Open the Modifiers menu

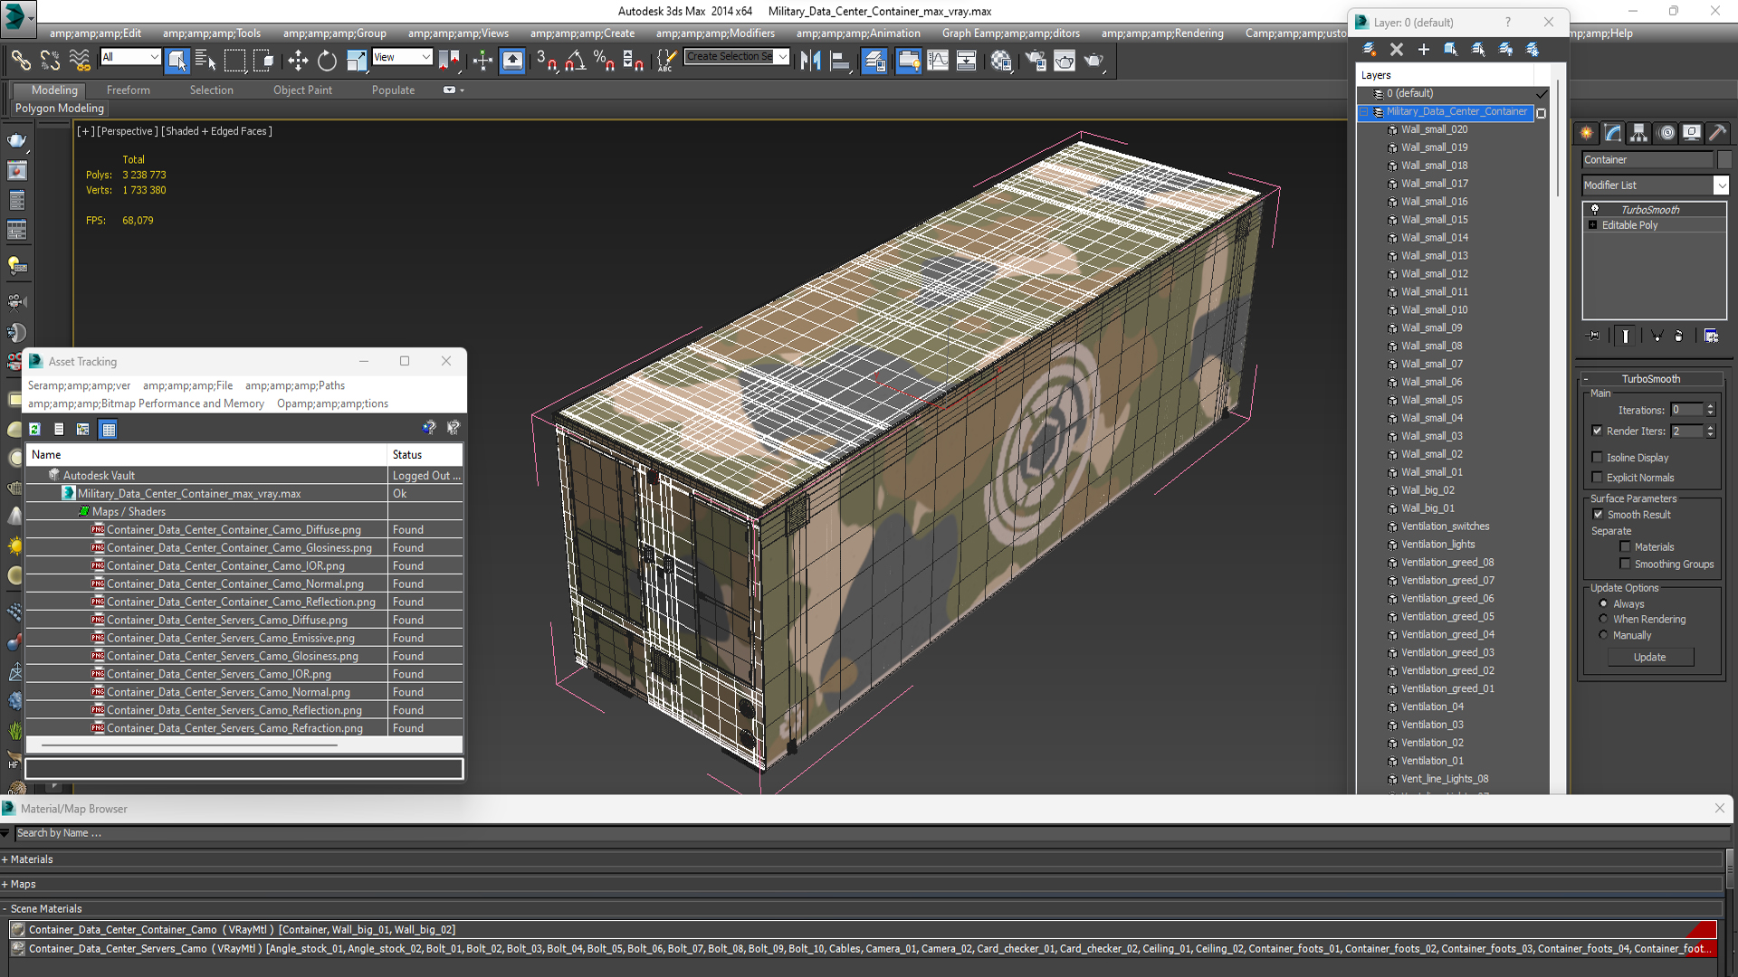[x=715, y=33]
